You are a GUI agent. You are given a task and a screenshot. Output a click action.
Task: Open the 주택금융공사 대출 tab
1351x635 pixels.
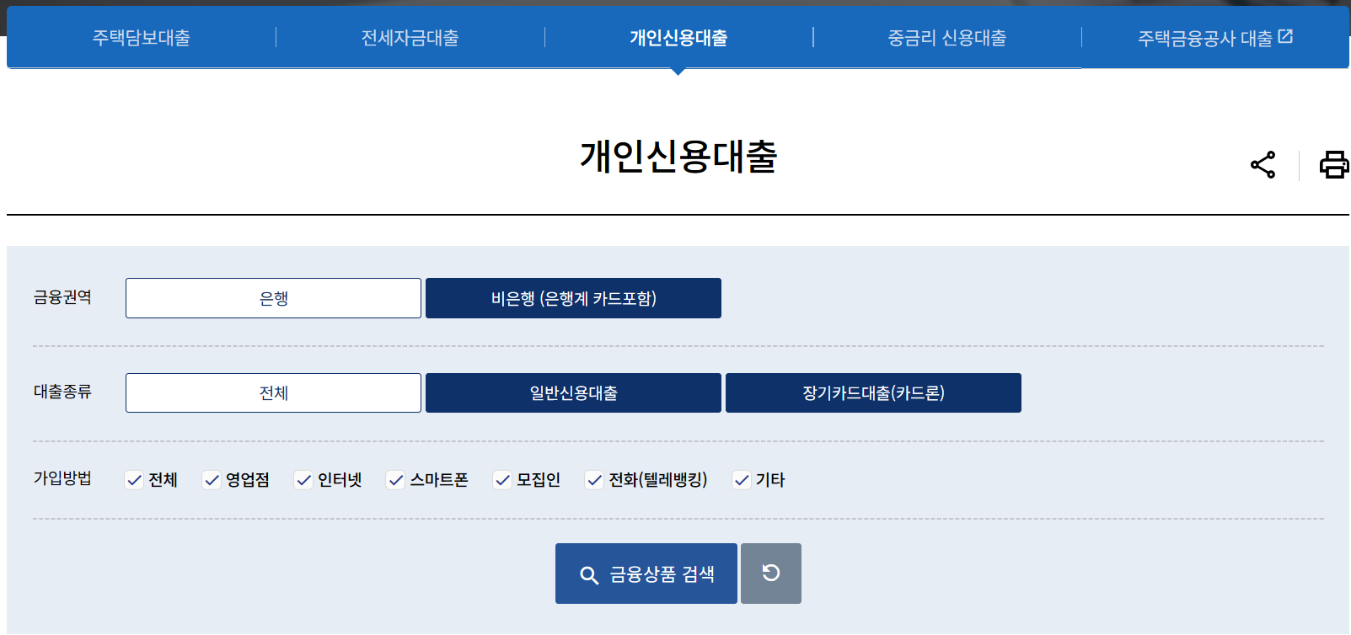pyautogui.click(x=1214, y=38)
